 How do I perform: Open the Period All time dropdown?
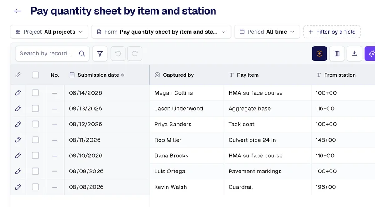[267, 32]
